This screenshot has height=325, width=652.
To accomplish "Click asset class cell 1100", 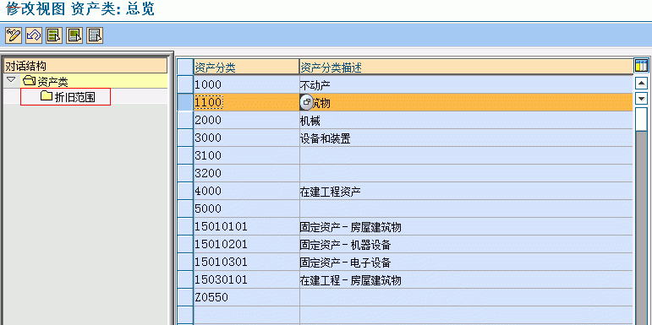I will [x=246, y=102].
